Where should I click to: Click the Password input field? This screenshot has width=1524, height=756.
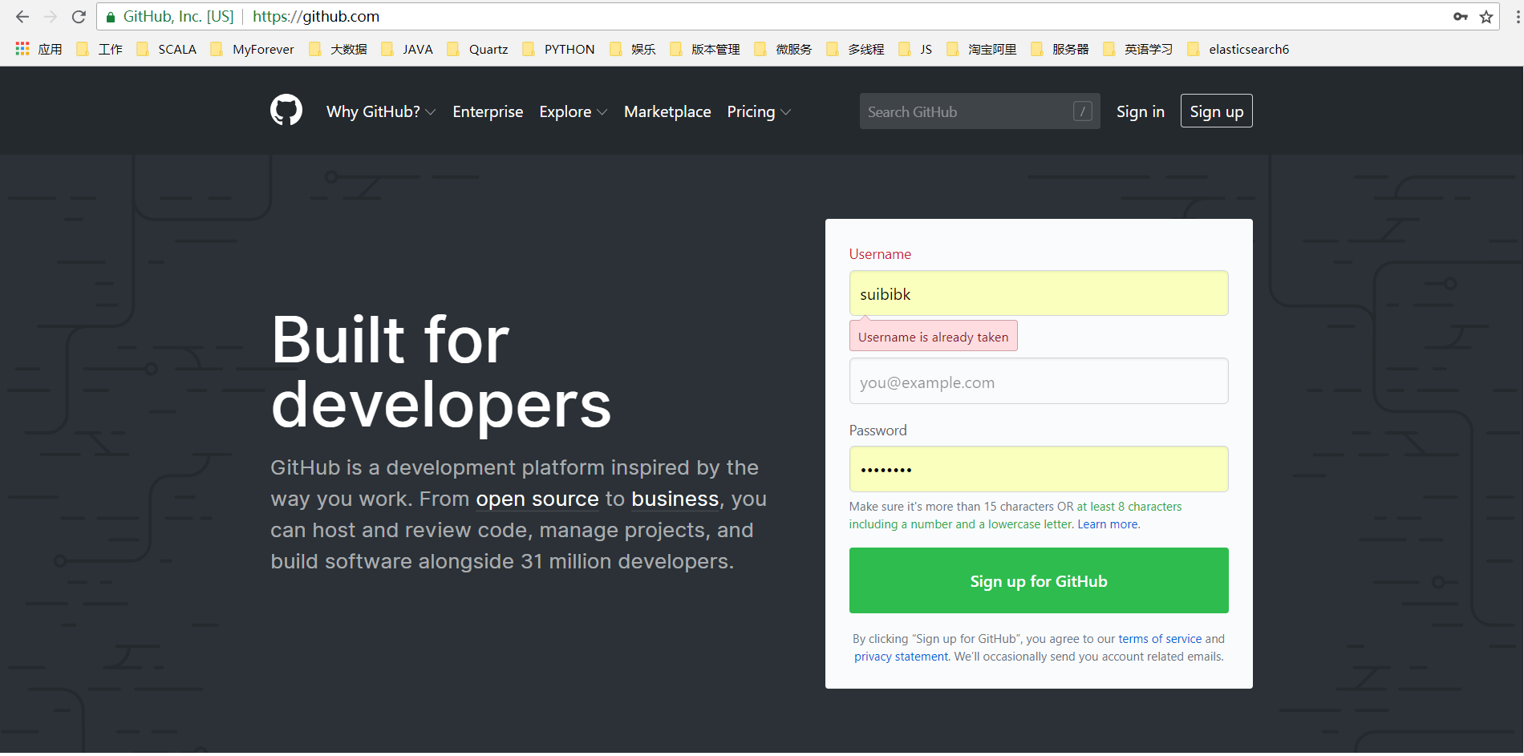(1039, 469)
